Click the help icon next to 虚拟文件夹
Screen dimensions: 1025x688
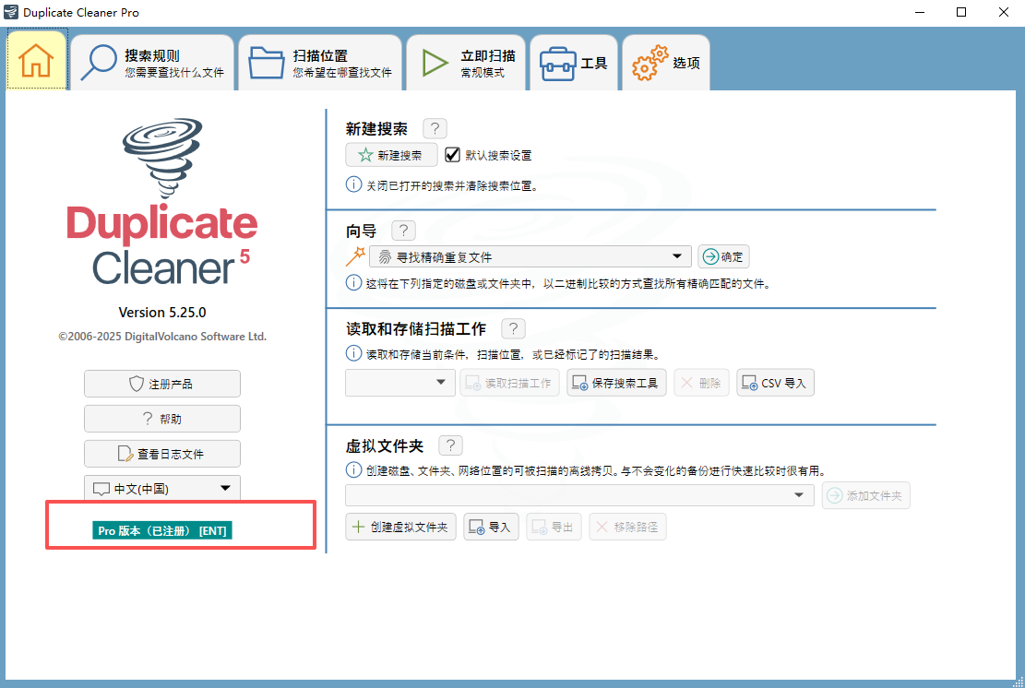tap(449, 445)
